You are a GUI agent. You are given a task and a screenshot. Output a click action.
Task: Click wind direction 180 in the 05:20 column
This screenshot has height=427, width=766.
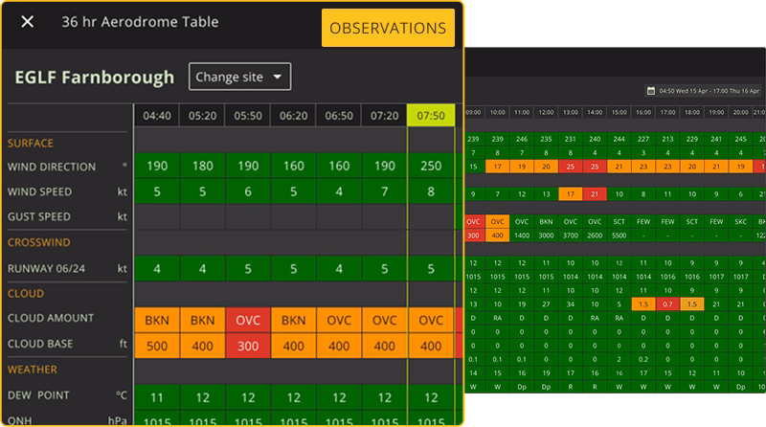click(x=202, y=167)
